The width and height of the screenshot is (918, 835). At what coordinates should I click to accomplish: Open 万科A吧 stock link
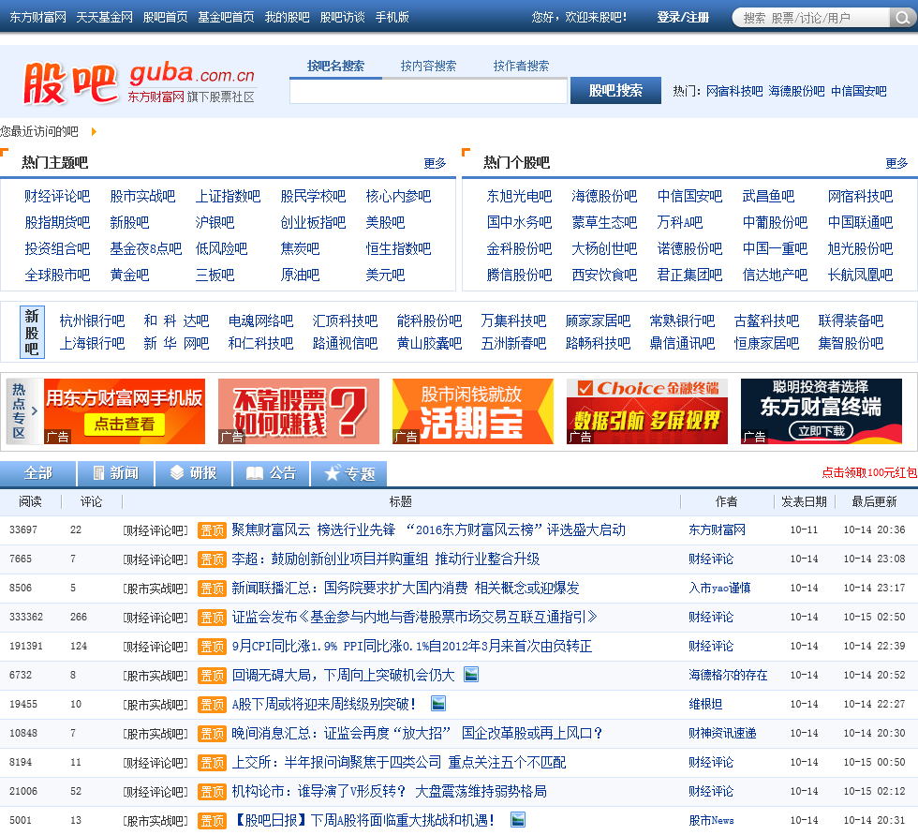point(679,222)
